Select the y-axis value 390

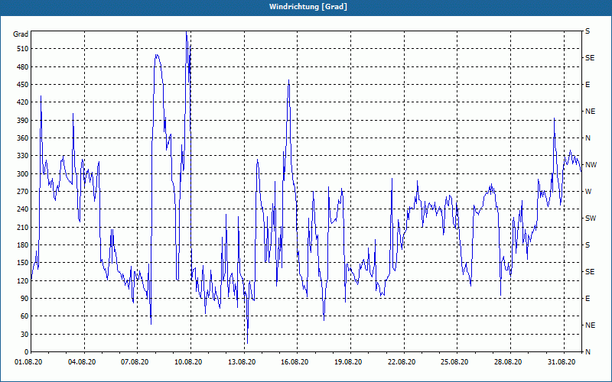(x=23, y=120)
